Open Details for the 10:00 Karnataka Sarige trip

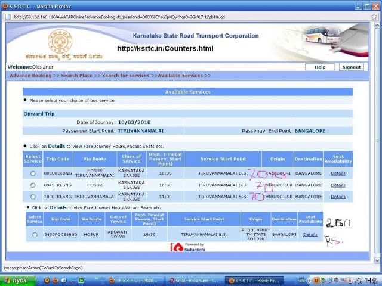point(338,173)
